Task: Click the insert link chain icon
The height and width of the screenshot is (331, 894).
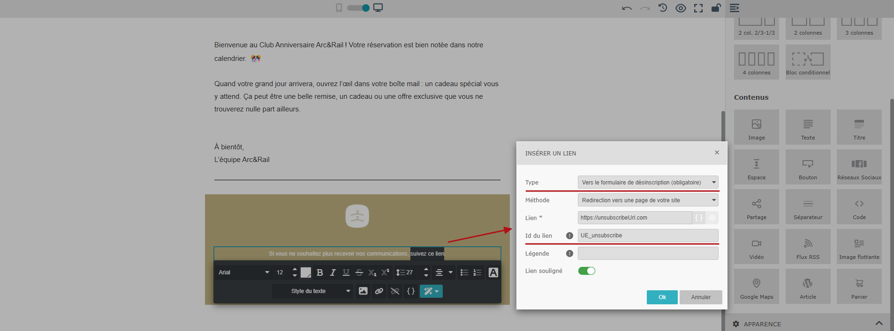Action: pos(379,291)
